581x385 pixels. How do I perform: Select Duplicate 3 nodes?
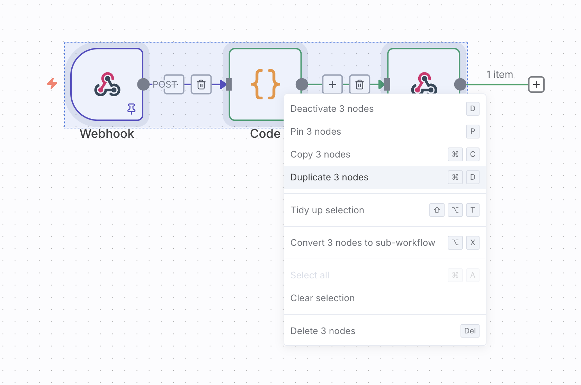click(x=329, y=177)
